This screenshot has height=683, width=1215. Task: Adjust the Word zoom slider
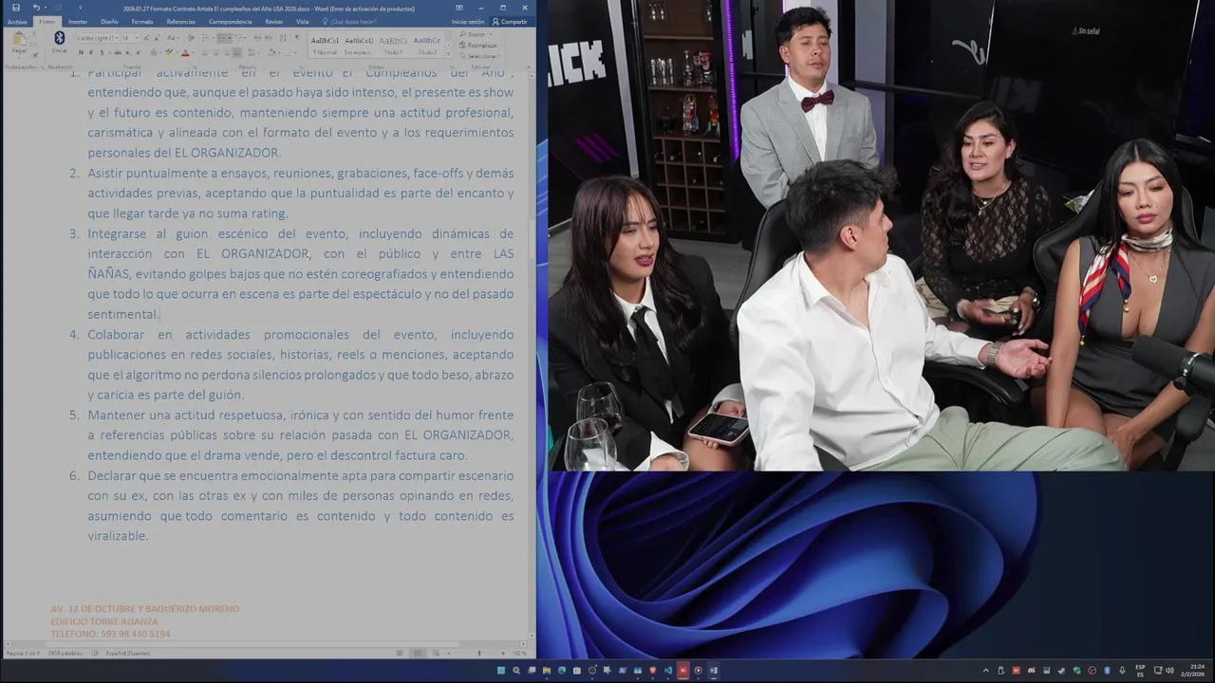[x=478, y=653]
